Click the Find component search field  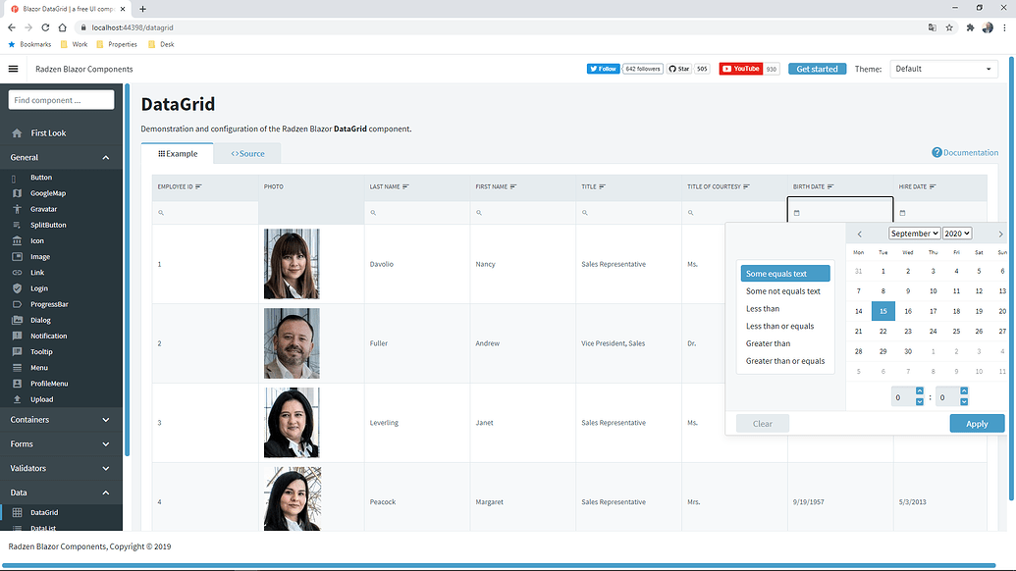[61, 100]
